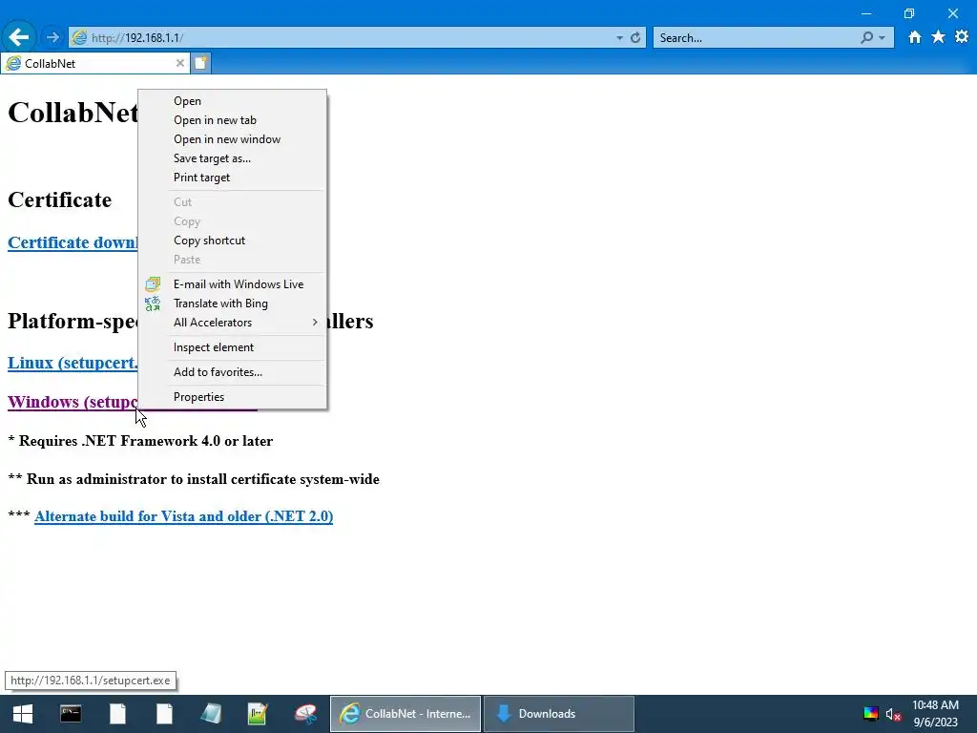The height and width of the screenshot is (733, 977).
Task: Open the tilted notebook taskbar icon
Action: coord(211,714)
